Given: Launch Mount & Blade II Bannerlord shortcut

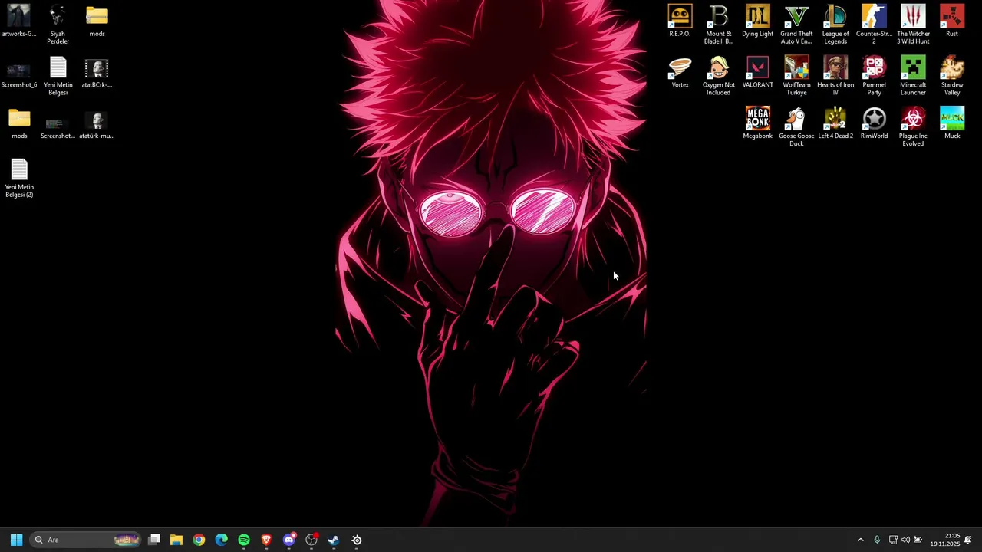Looking at the screenshot, I should point(718,25).
